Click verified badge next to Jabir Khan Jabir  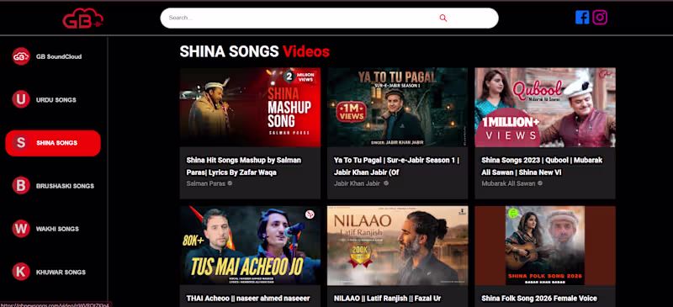click(386, 183)
